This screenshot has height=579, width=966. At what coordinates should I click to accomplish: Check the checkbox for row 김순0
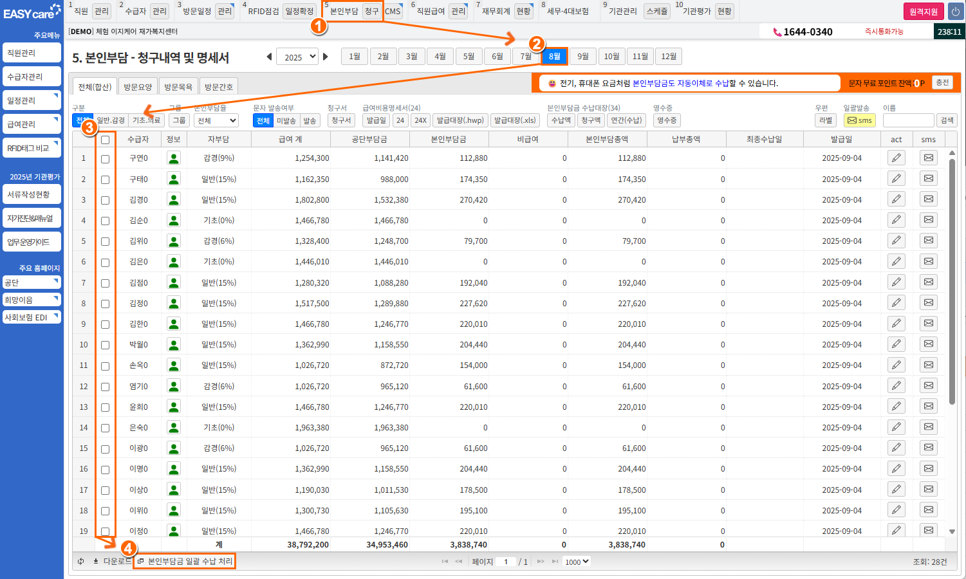(105, 221)
